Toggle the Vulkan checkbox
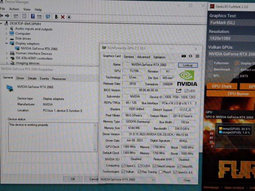 point(123,172)
